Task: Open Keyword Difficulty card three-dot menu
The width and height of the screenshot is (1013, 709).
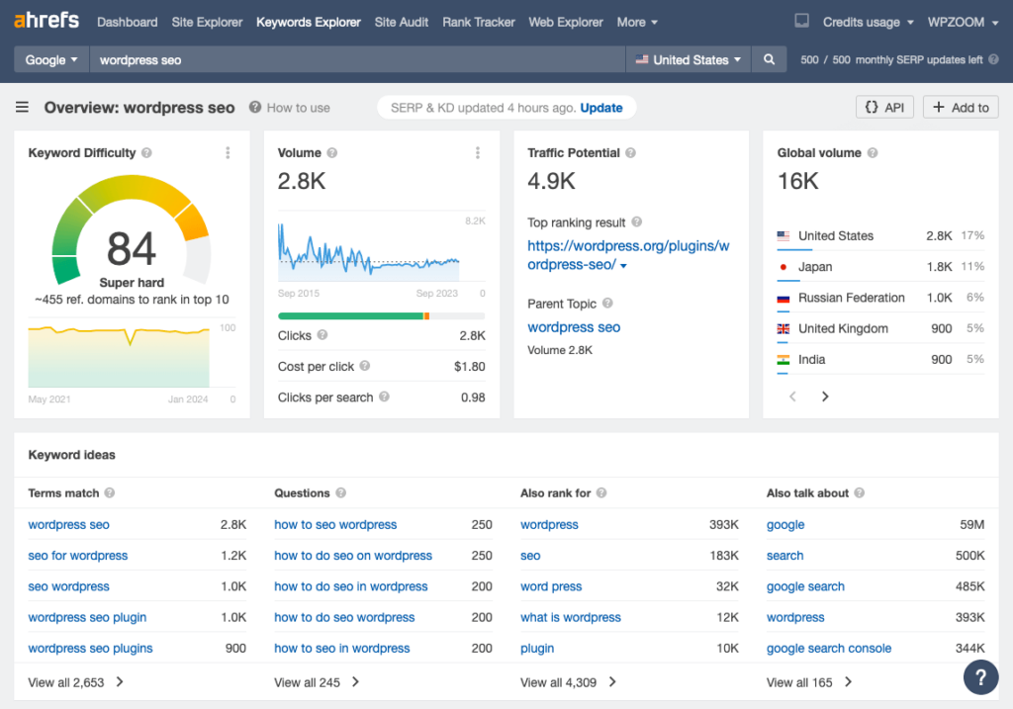Action: 228,153
